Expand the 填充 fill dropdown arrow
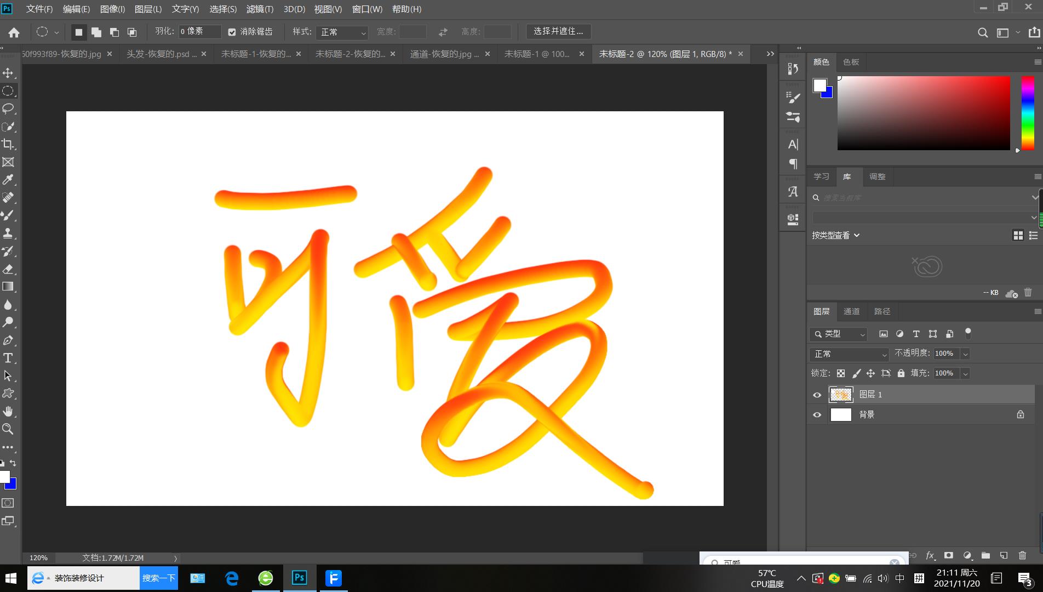The width and height of the screenshot is (1043, 592). (x=965, y=374)
